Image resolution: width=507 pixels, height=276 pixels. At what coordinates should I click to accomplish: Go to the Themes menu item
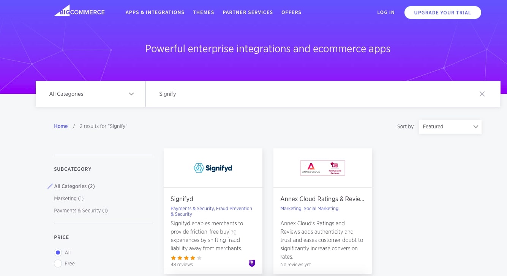tap(204, 12)
